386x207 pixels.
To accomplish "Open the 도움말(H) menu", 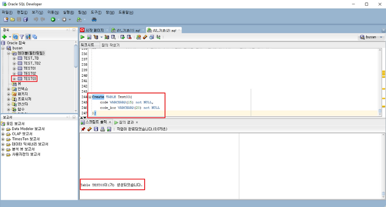I will click(126, 12).
